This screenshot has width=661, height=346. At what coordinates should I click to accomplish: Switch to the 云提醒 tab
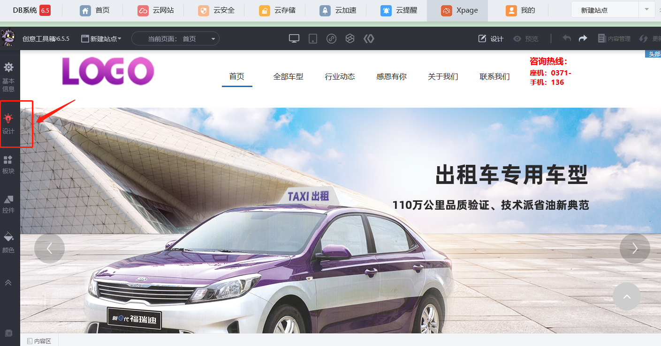(399, 10)
